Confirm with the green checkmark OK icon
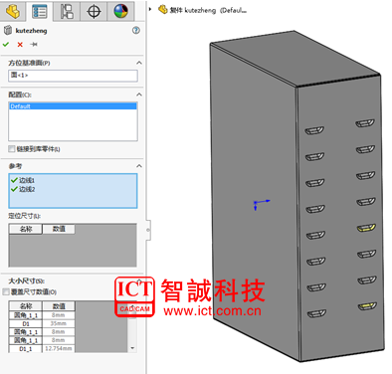Screen dimensions: 392x374 (6, 44)
